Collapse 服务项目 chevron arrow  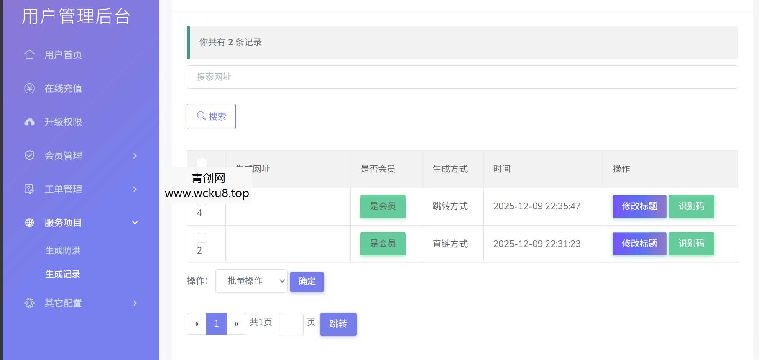[x=135, y=223]
